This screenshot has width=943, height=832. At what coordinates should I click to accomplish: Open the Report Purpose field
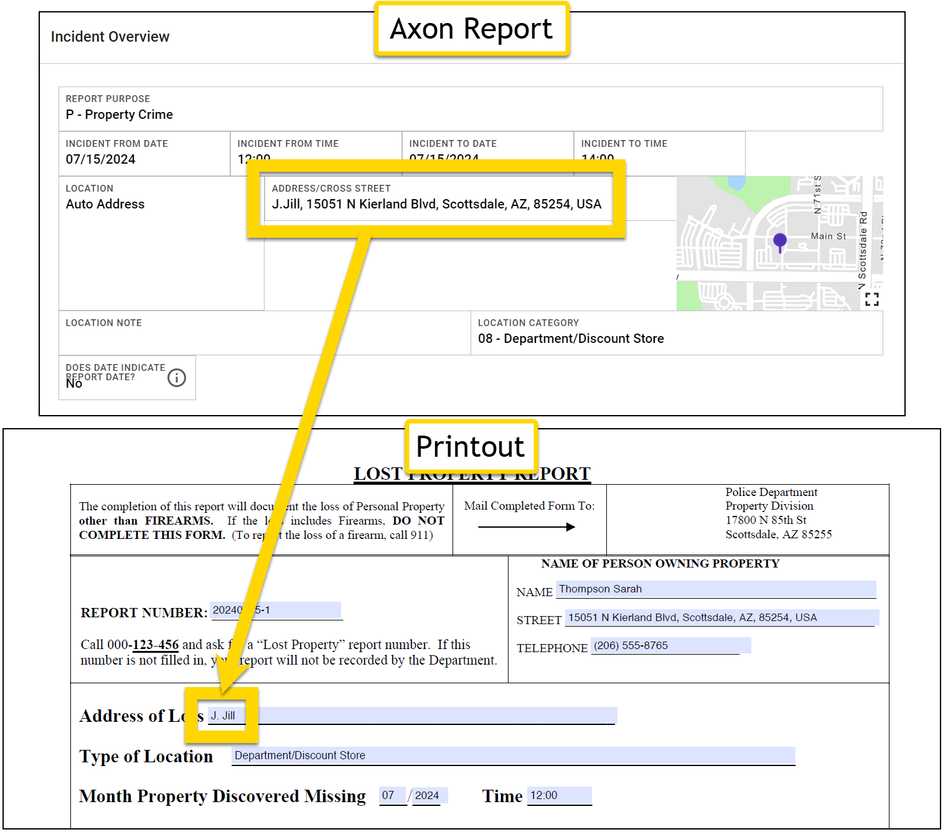tap(470, 109)
